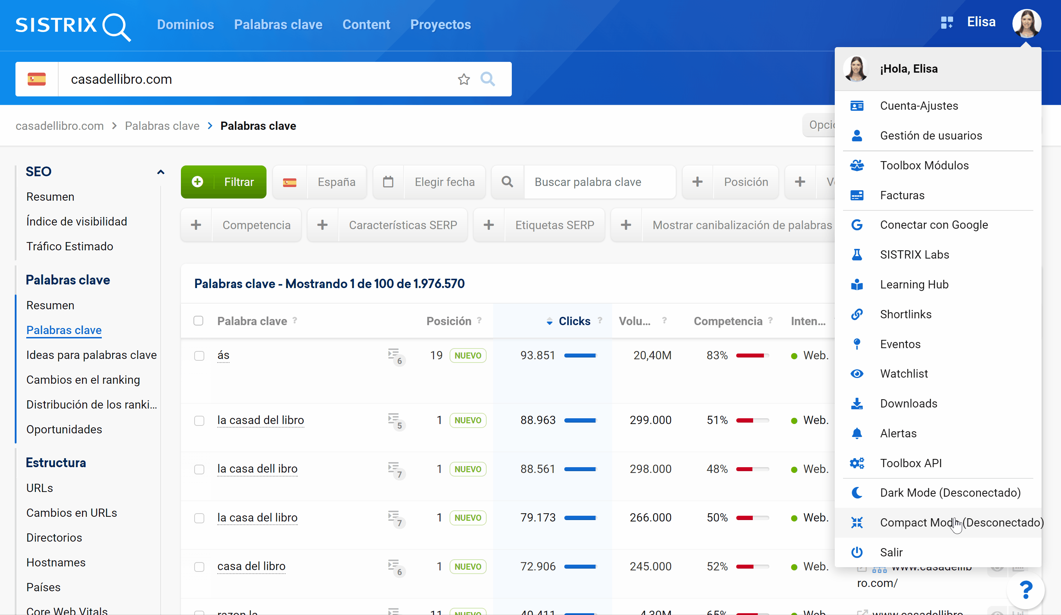1061x615 pixels.
Task: Open 'Cambios en el ranking' sidebar link
Action: [x=83, y=380]
